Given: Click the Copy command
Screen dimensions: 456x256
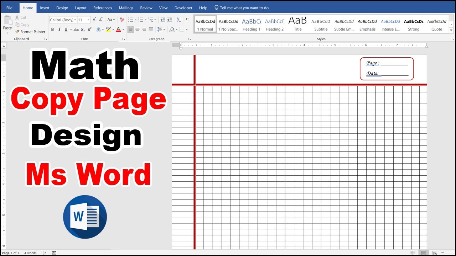Looking at the screenshot, I should click(x=22, y=25).
